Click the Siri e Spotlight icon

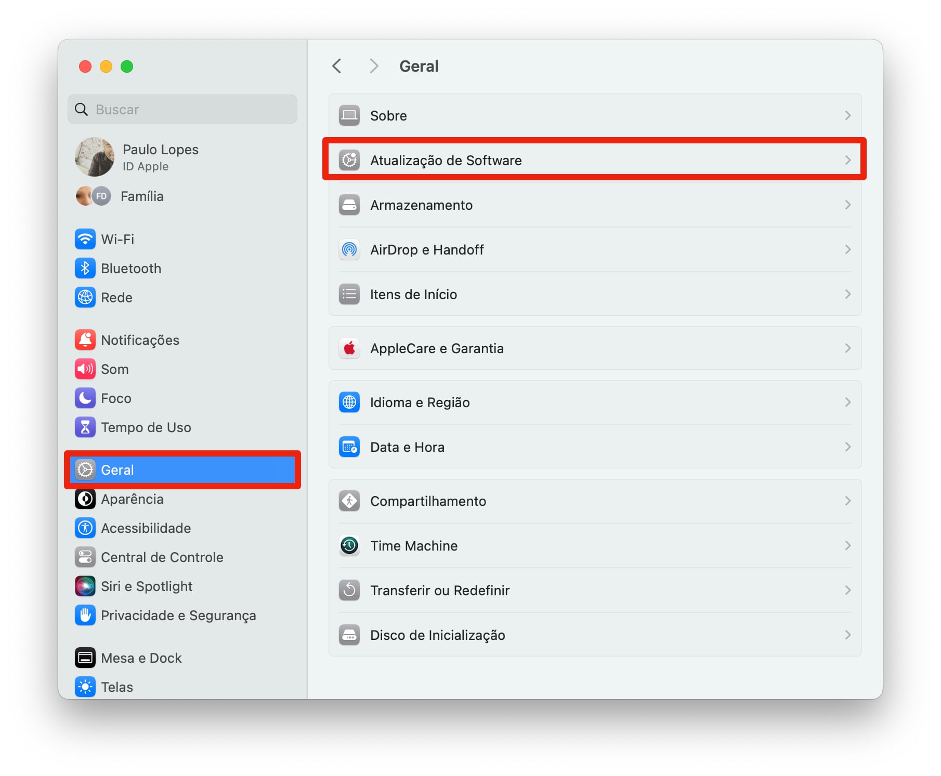[85, 586]
